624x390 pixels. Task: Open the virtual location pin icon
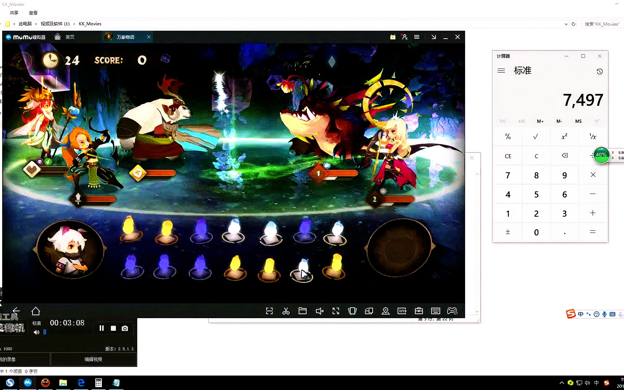[386, 311]
